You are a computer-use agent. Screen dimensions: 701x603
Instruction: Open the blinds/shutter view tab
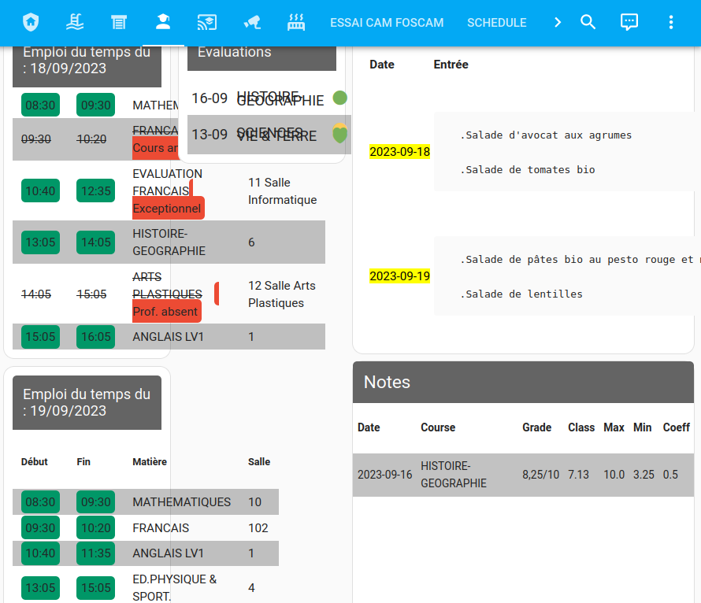tap(119, 22)
